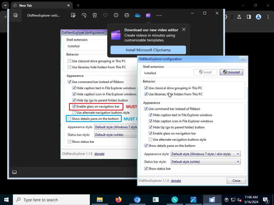Delete the image with the trash icon

(95, 15)
